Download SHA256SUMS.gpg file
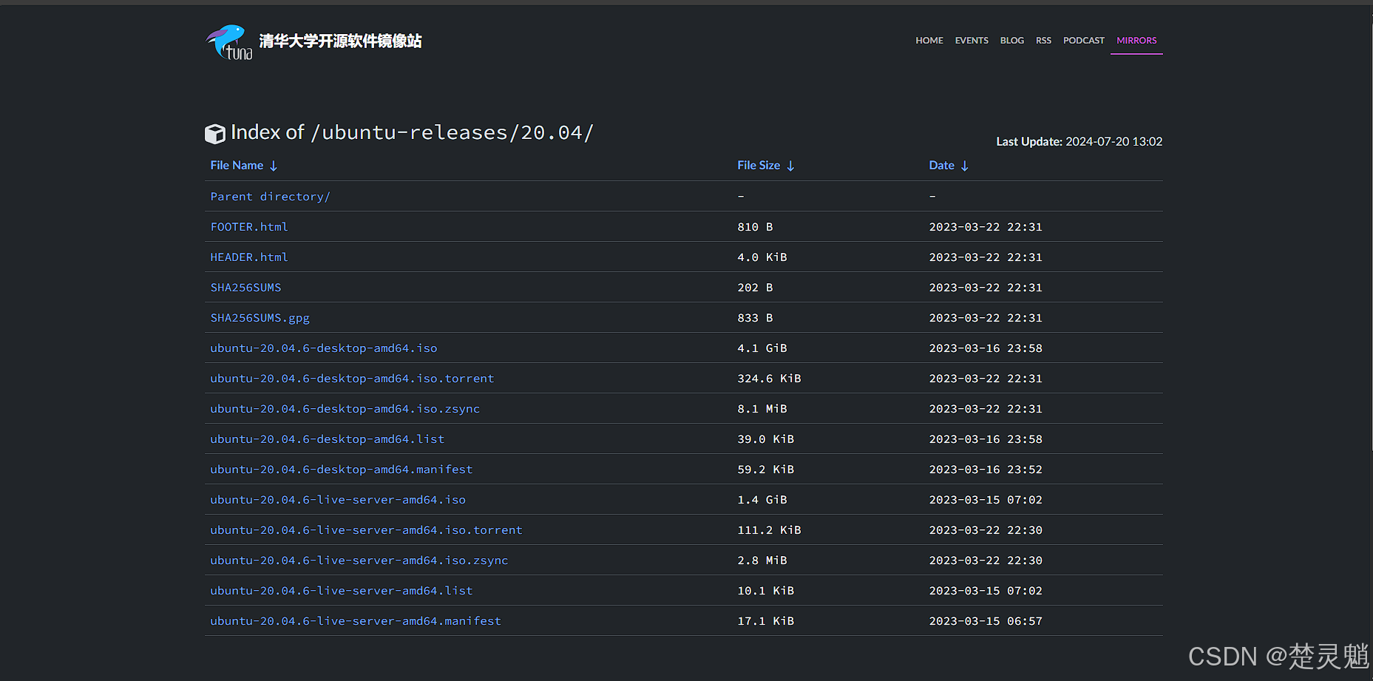This screenshot has width=1373, height=681. pos(260,318)
